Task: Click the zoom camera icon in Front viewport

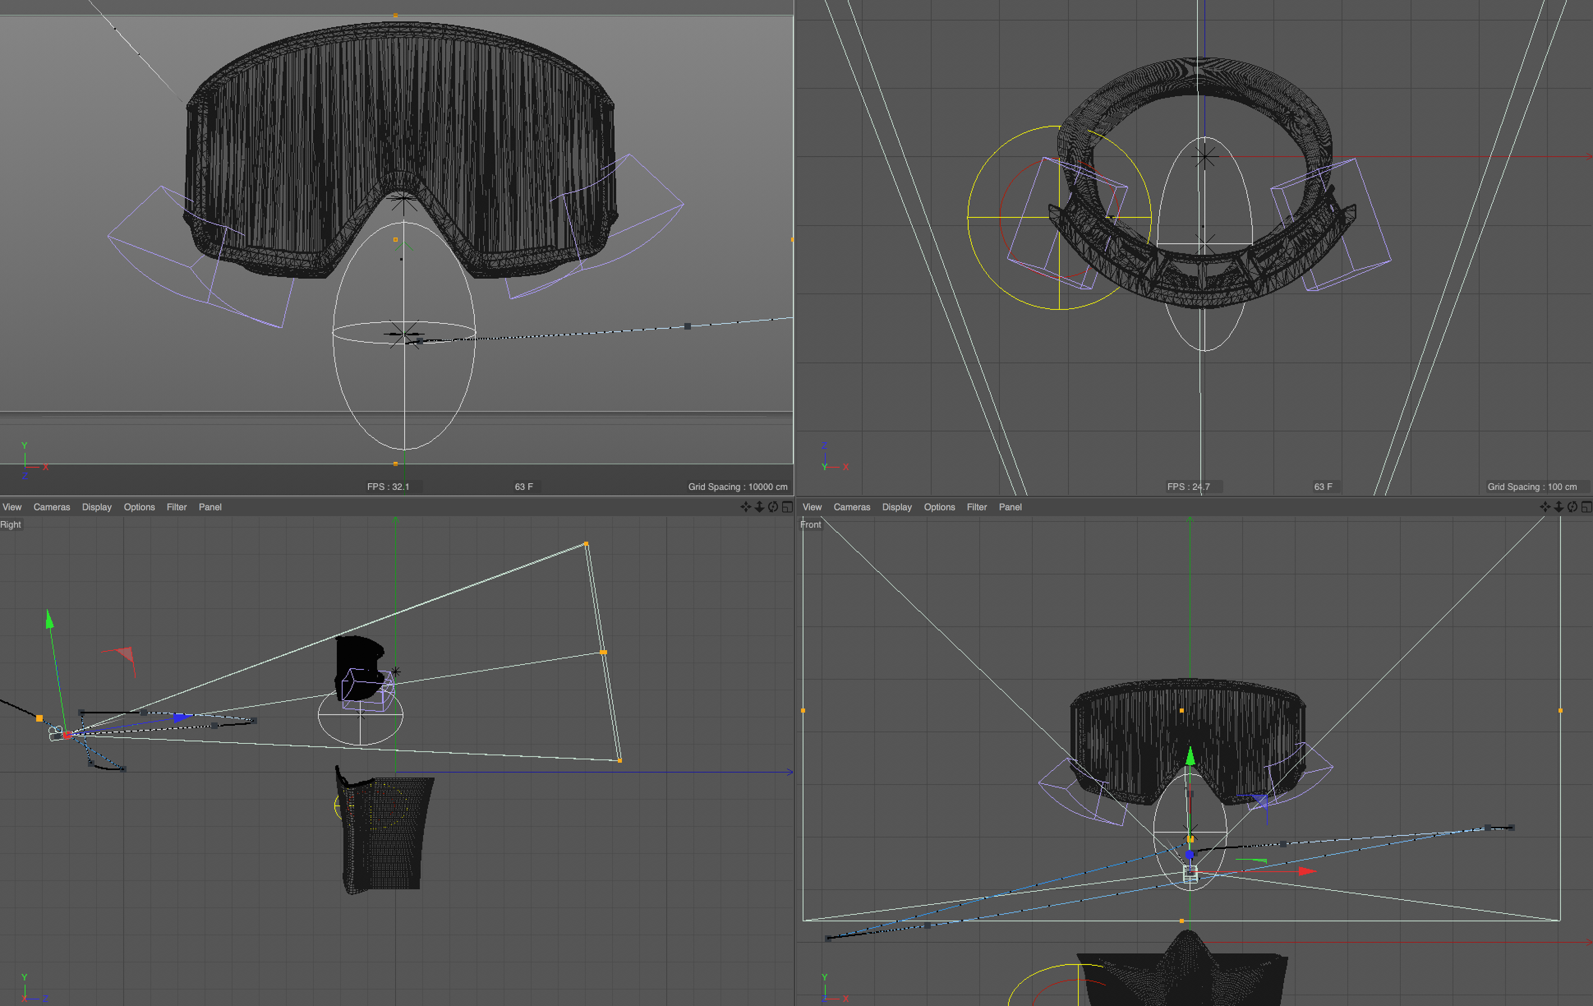Action: (1559, 507)
